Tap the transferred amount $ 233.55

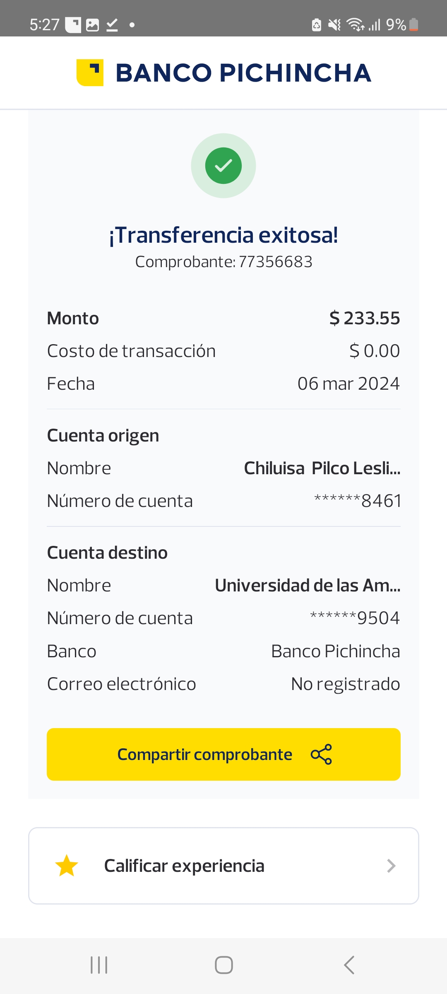[x=365, y=318]
